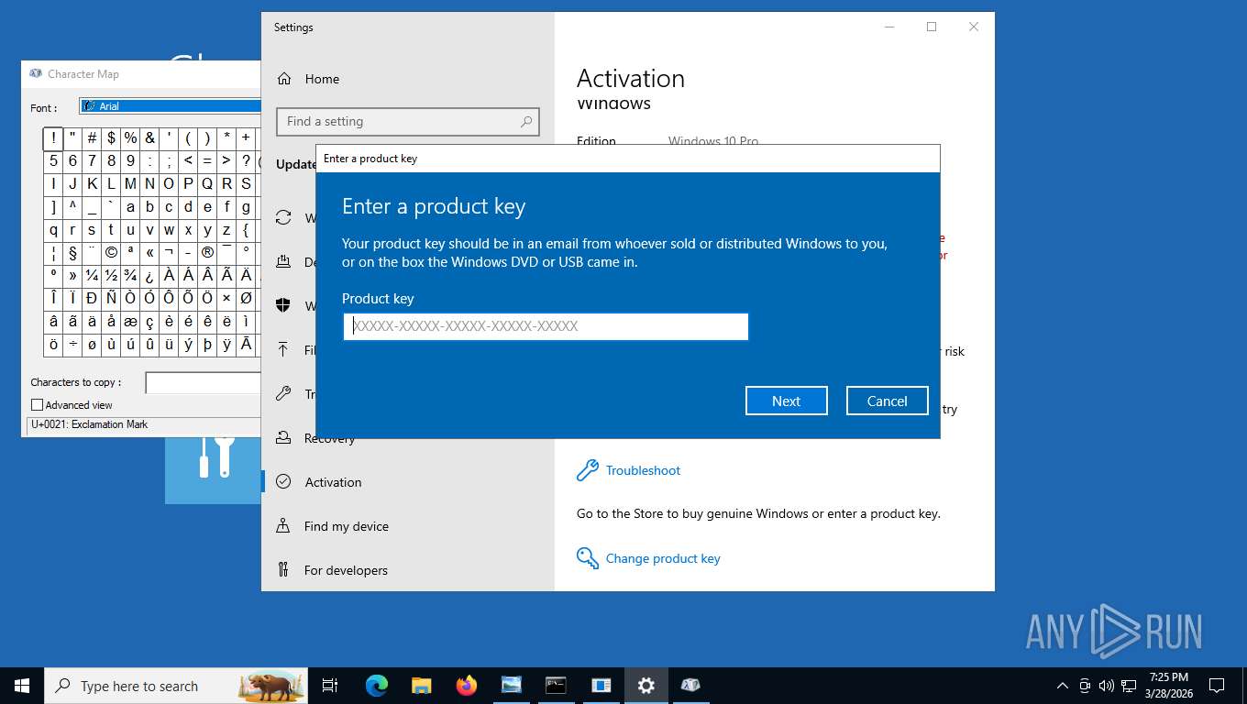Click the Characters to copy field
The image size is (1247, 704).
204,382
